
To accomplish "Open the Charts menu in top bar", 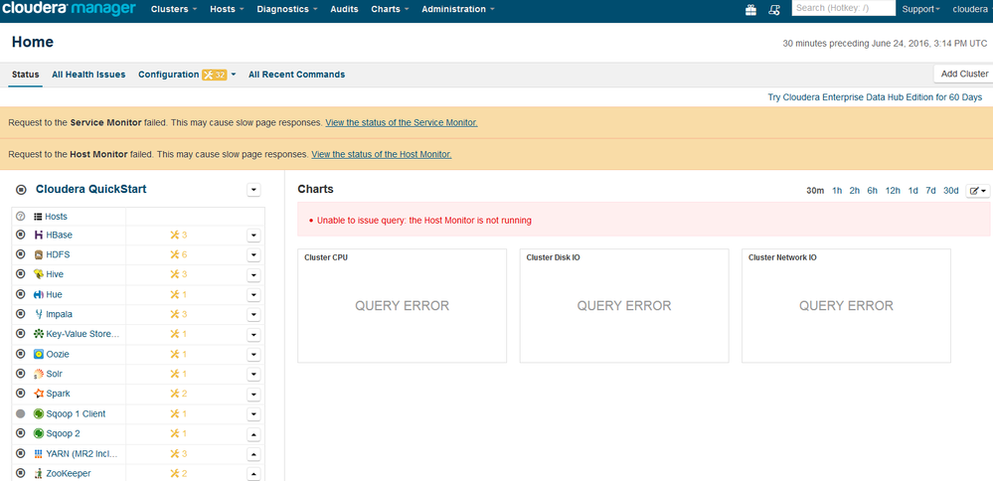I will click(390, 10).
